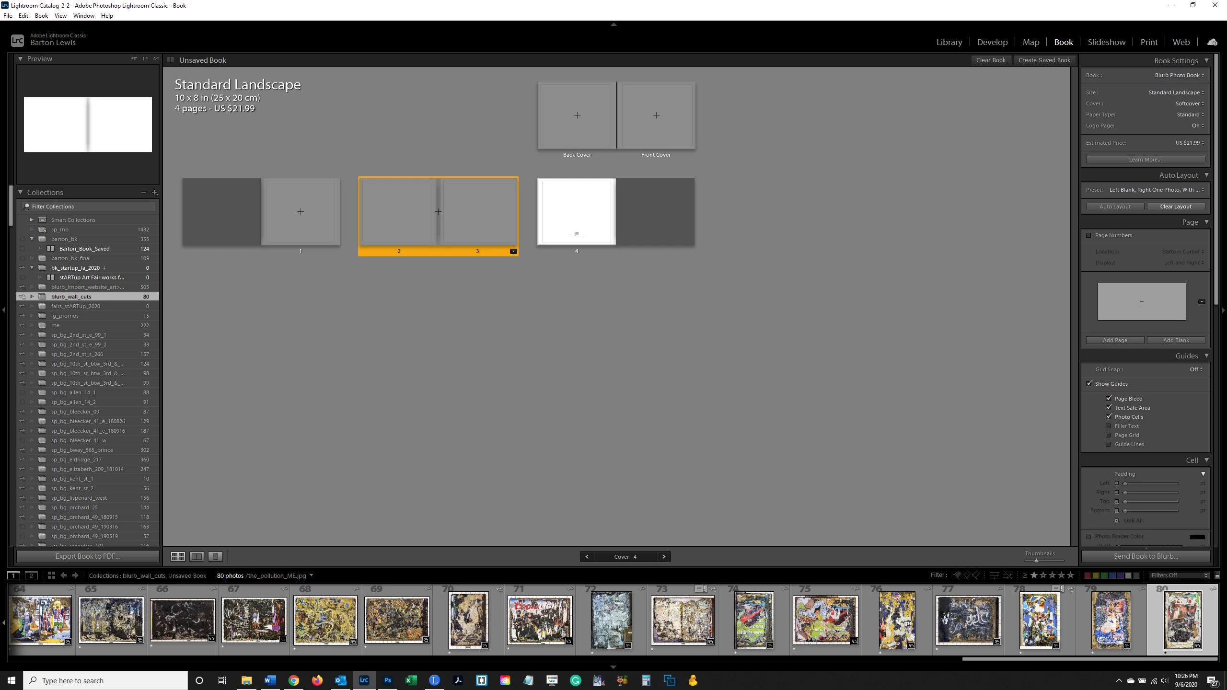The width and height of the screenshot is (1227, 690).
Task: Open the filmstrip grid view icon
Action: point(51,575)
